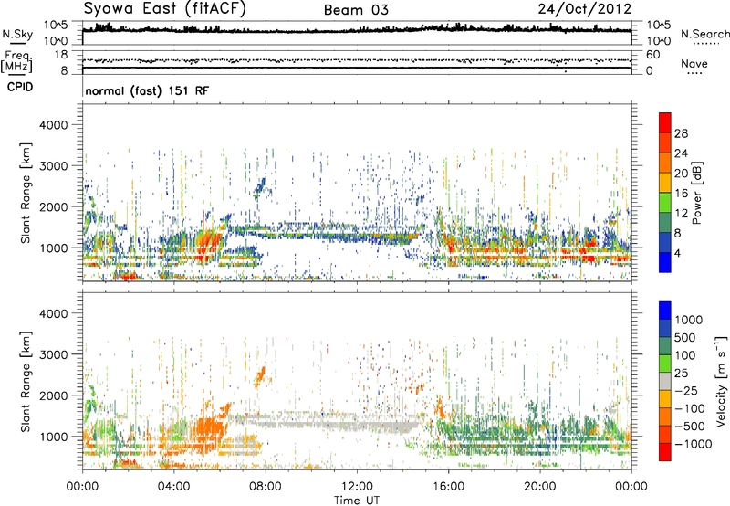The height and width of the screenshot is (506, 730).
Task: Click the gray -25 to 25 velocity colorbar segment
Action: [x=665, y=381]
